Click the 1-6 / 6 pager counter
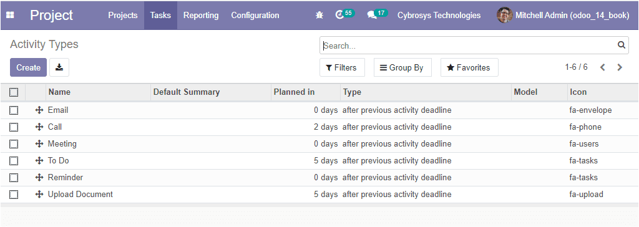Image resolution: width=639 pixels, height=227 pixels. coord(576,67)
